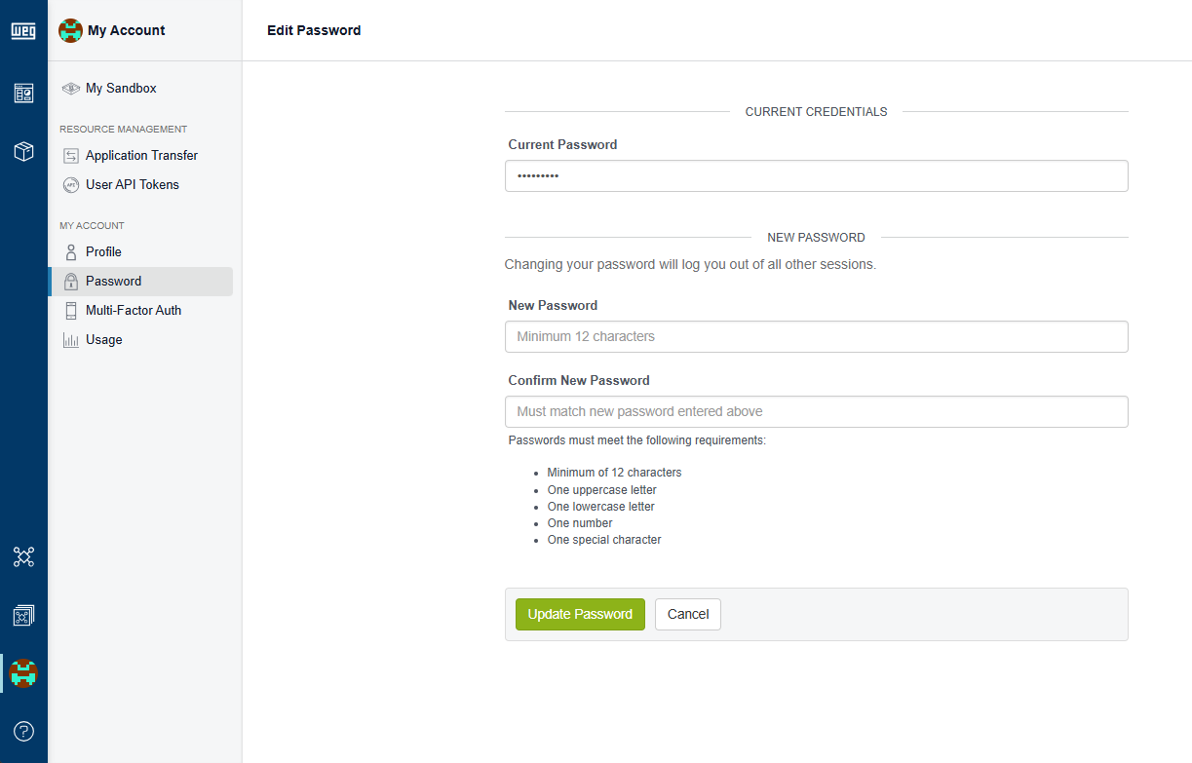Screen dimensions: 1192x763
Task: Open Multi-Factor Auth settings
Action: (x=134, y=311)
